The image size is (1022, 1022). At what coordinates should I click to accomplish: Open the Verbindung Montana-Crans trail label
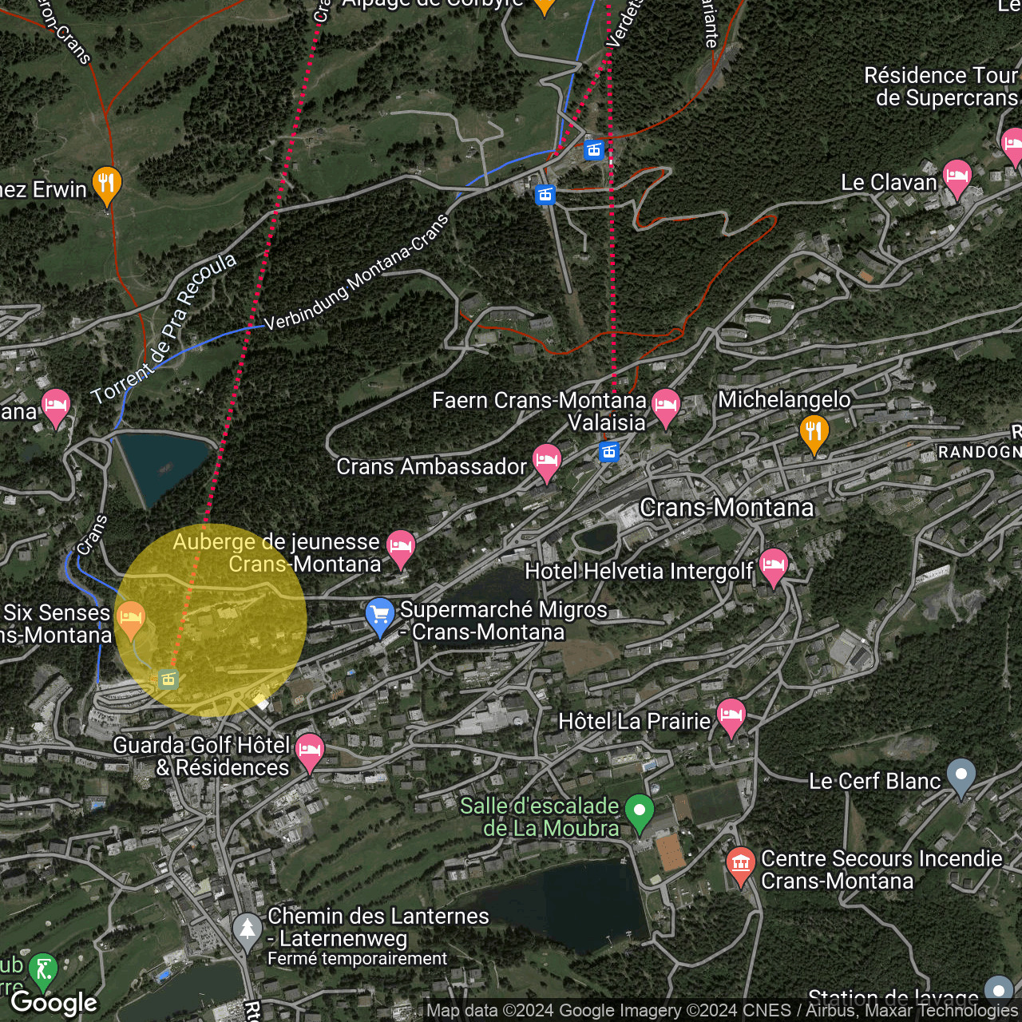click(x=356, y=273)
